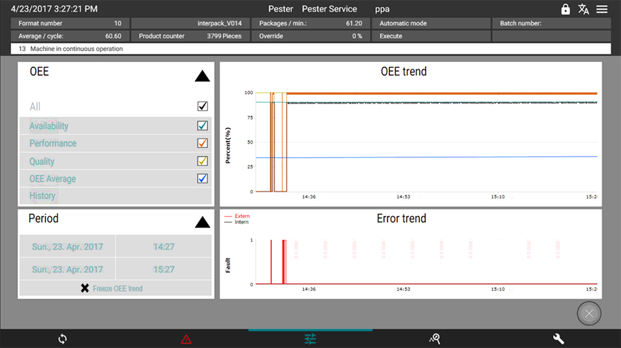Toggle the OEE Average checkbox
Screen dimensions: 621x348
coord(202,179)
